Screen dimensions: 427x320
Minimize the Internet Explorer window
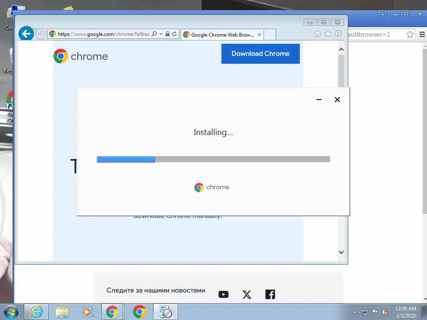[x=310, y=22]
